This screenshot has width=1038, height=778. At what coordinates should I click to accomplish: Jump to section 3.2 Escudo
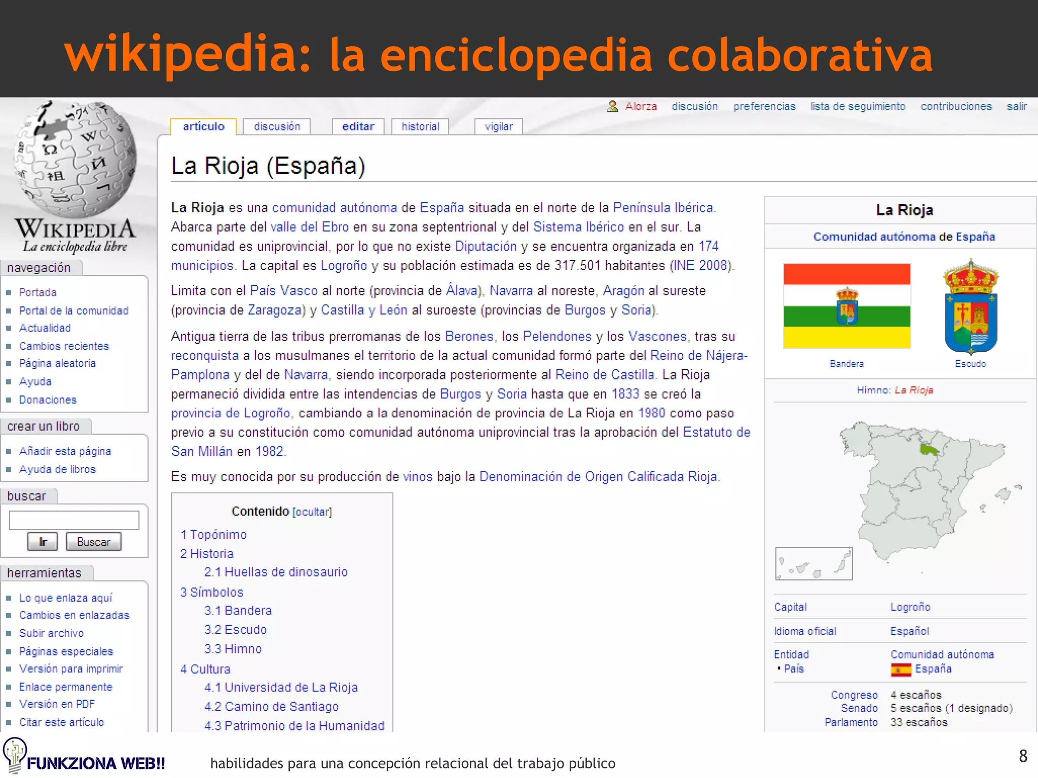click(236, 630)
